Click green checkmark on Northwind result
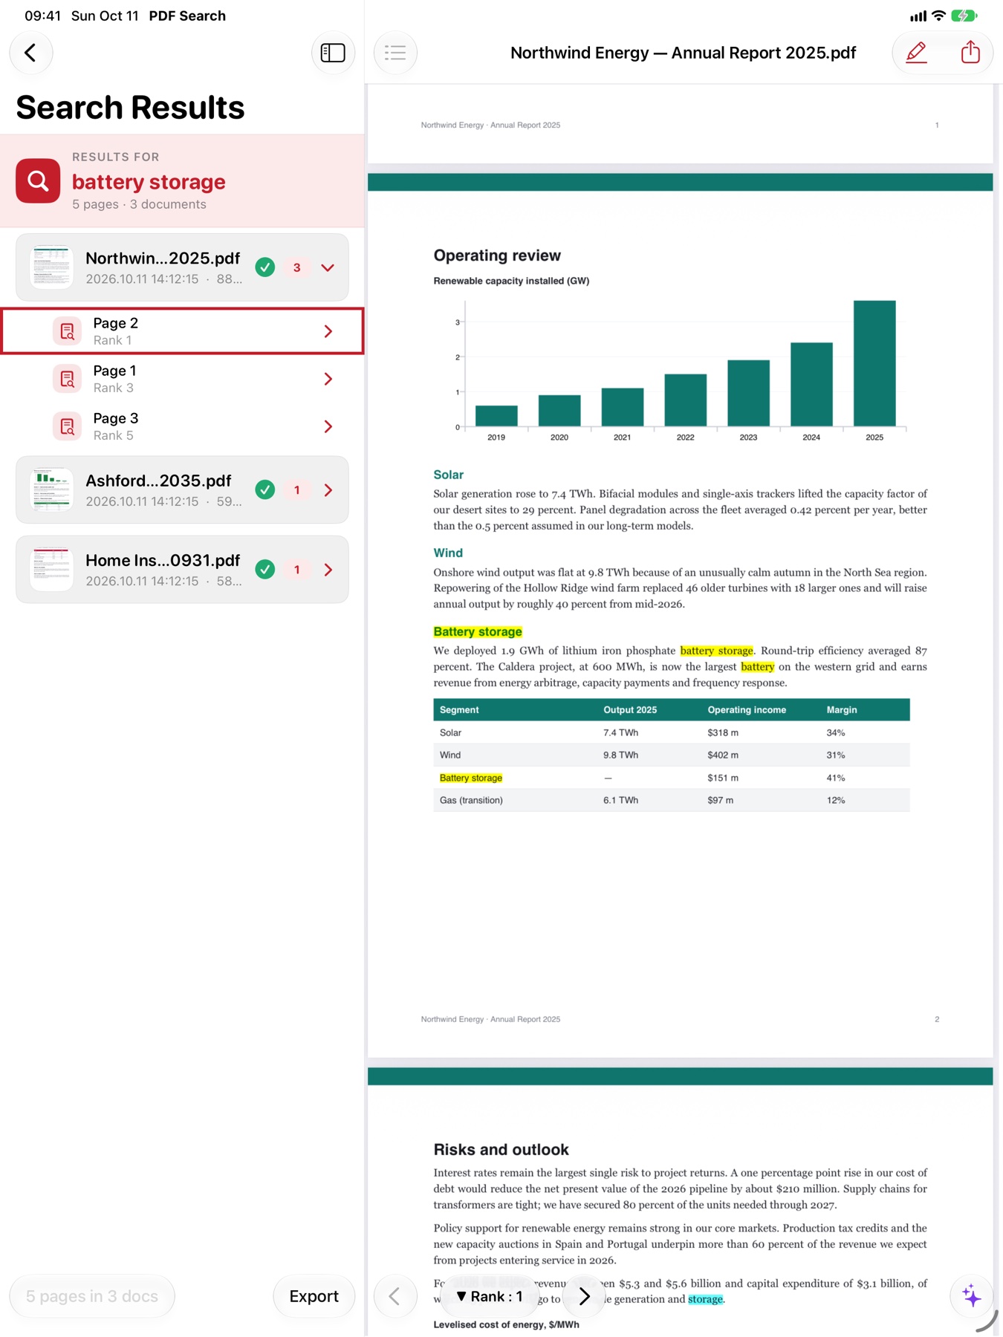This screenshot has height=1337, width=1003. pos(264,267)
